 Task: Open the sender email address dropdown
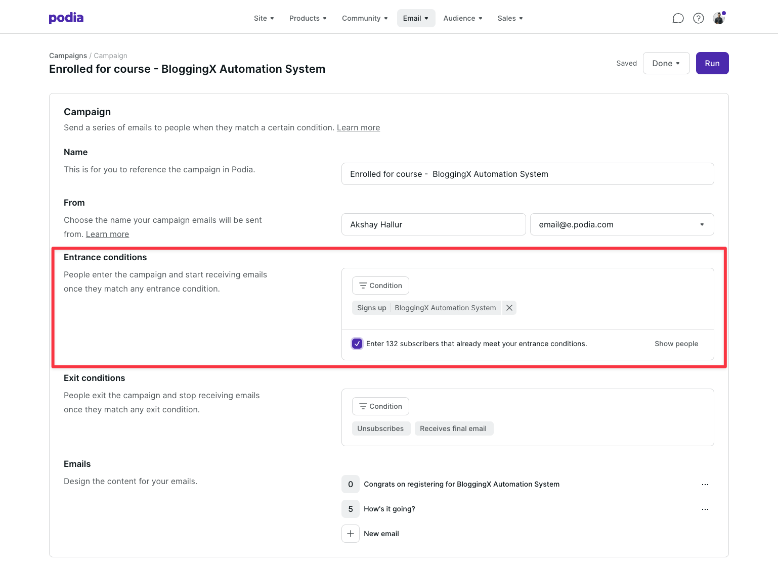point(622,224)
